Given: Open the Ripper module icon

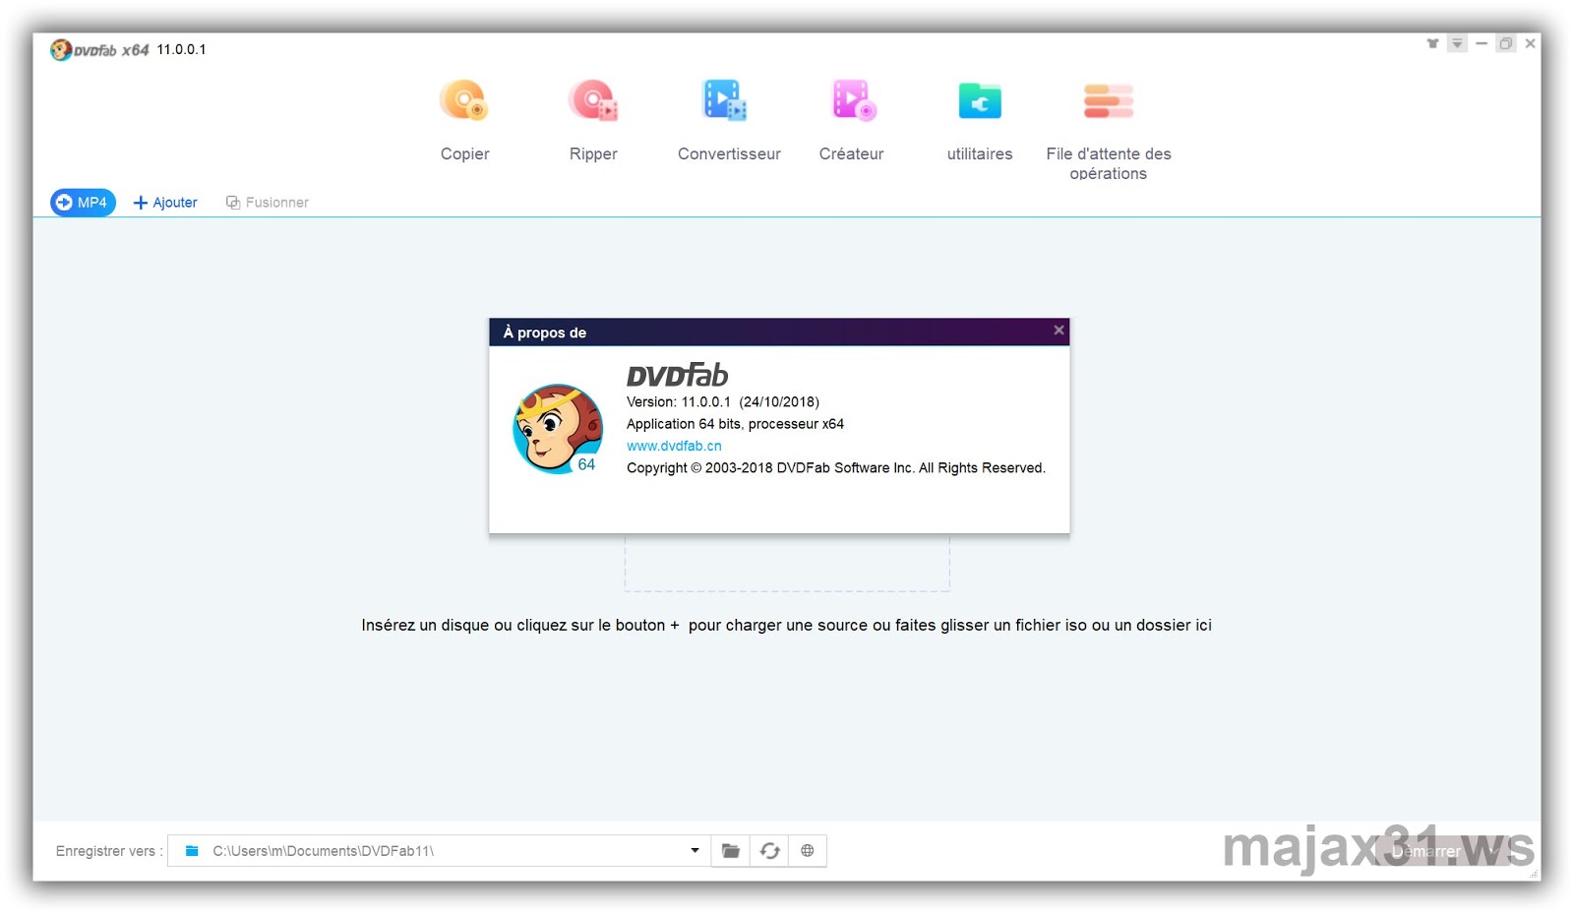Looking at the screenshot, I should (x=593, y=100).
